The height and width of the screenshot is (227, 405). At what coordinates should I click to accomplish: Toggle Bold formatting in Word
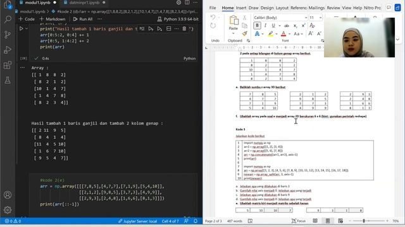pos(258,25)
